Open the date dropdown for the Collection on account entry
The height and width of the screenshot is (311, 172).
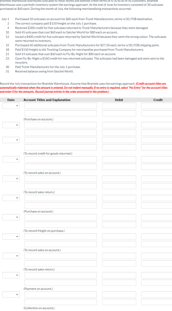[x=11, y=294]
